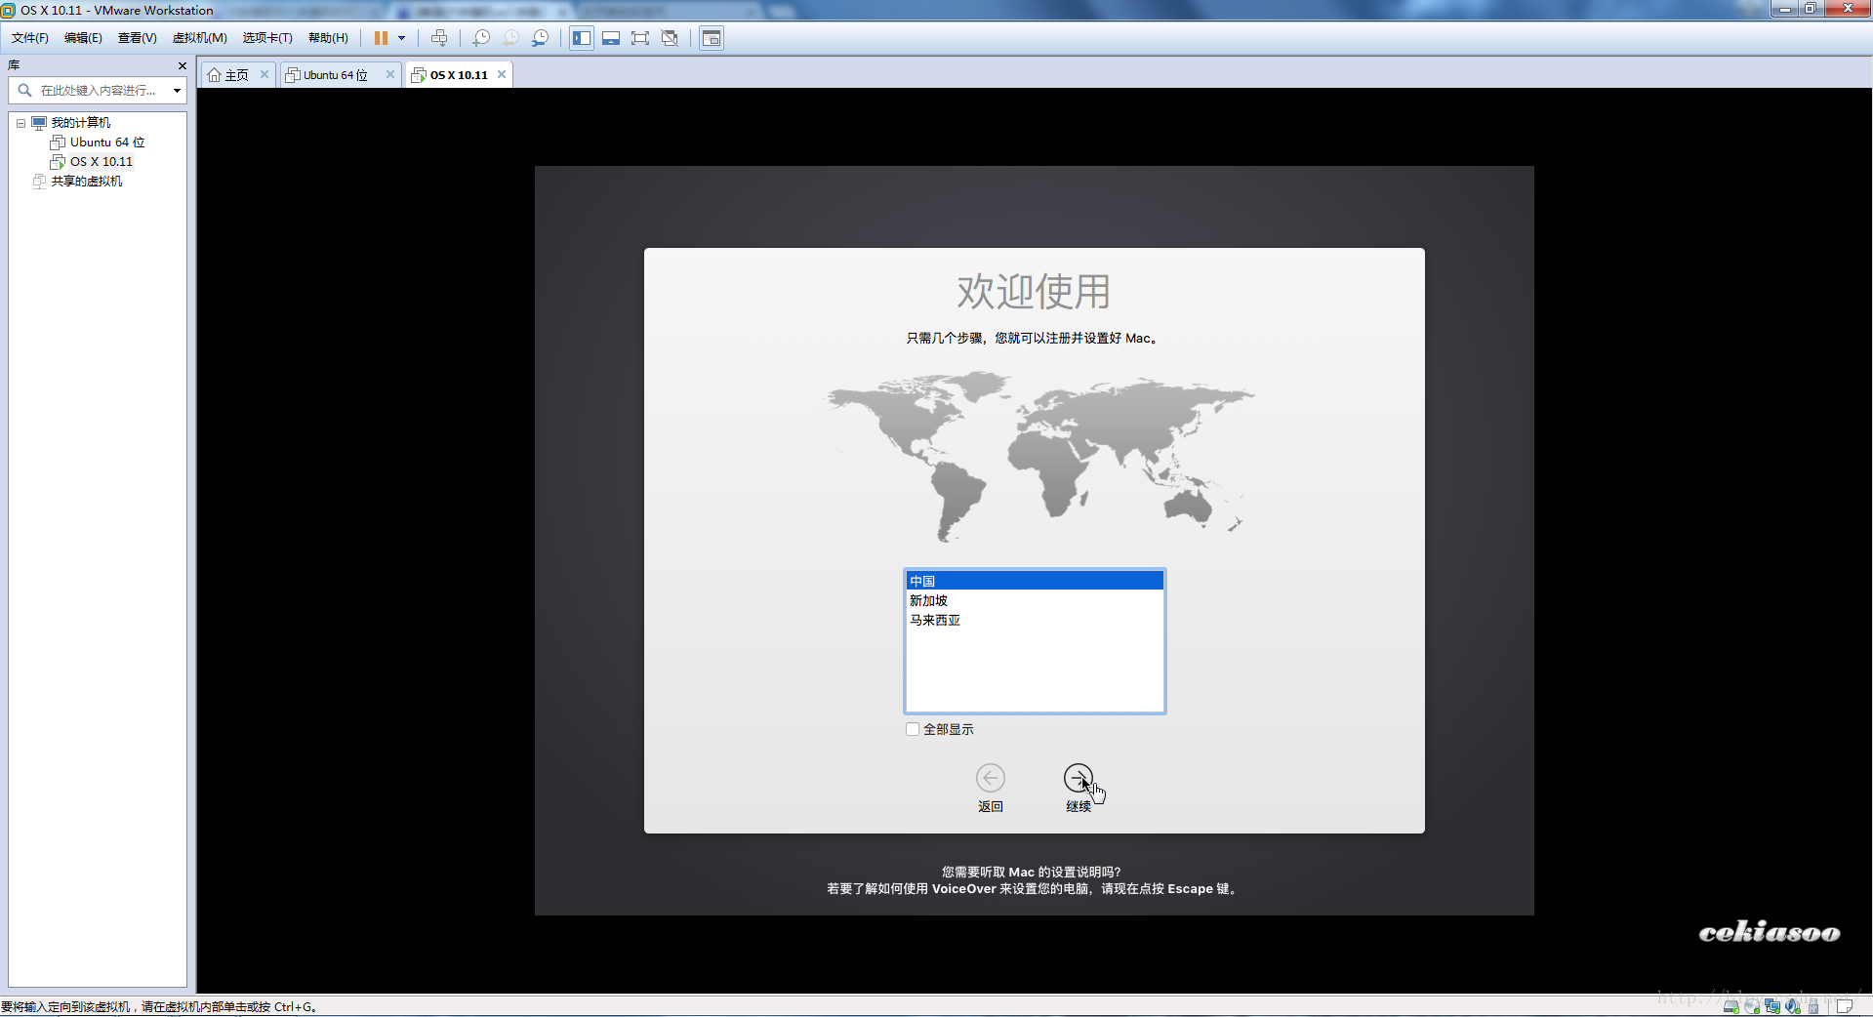Revert to previous snapshot icon

coord(510,38)
